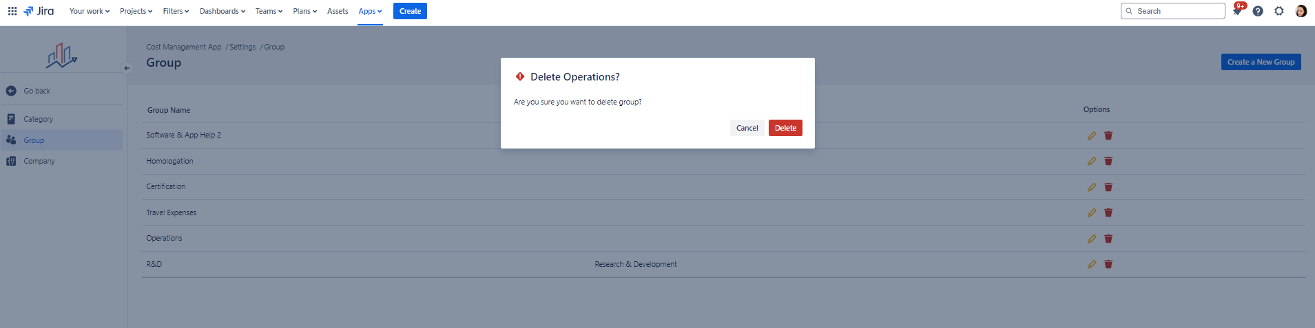Viewport: 1315px width, 328px height.
Task: Collapse the sidebar with arrow handle
Action: click(x=126, y=68)
